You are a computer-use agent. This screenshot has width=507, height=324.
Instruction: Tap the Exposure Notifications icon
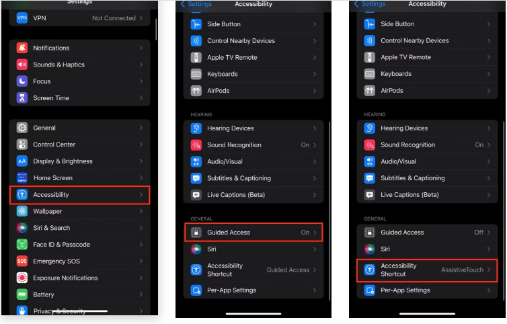(22, 278)
